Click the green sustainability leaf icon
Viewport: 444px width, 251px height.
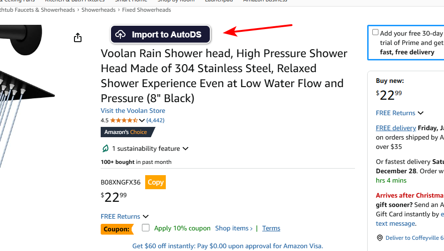[105, 148]
